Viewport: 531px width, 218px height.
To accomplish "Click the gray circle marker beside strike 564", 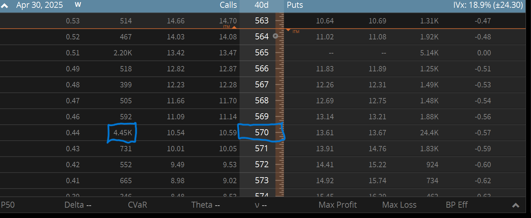I will 275,36.
